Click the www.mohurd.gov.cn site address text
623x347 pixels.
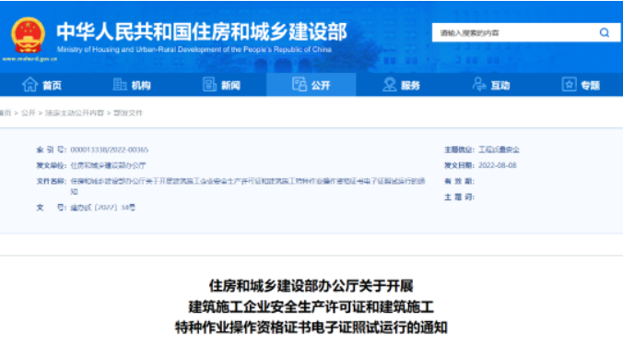tap(29, 59)
